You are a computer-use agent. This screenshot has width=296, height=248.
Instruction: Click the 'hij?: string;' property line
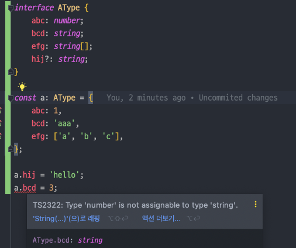point(60,59)
